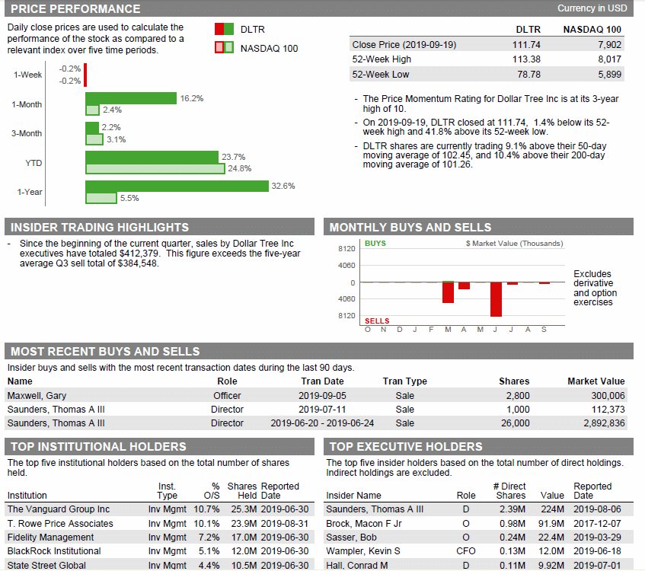This screenshot has width=645, height=571.
Task: Click the DLTR legend color swatch
Action: (x=224, y=29)
